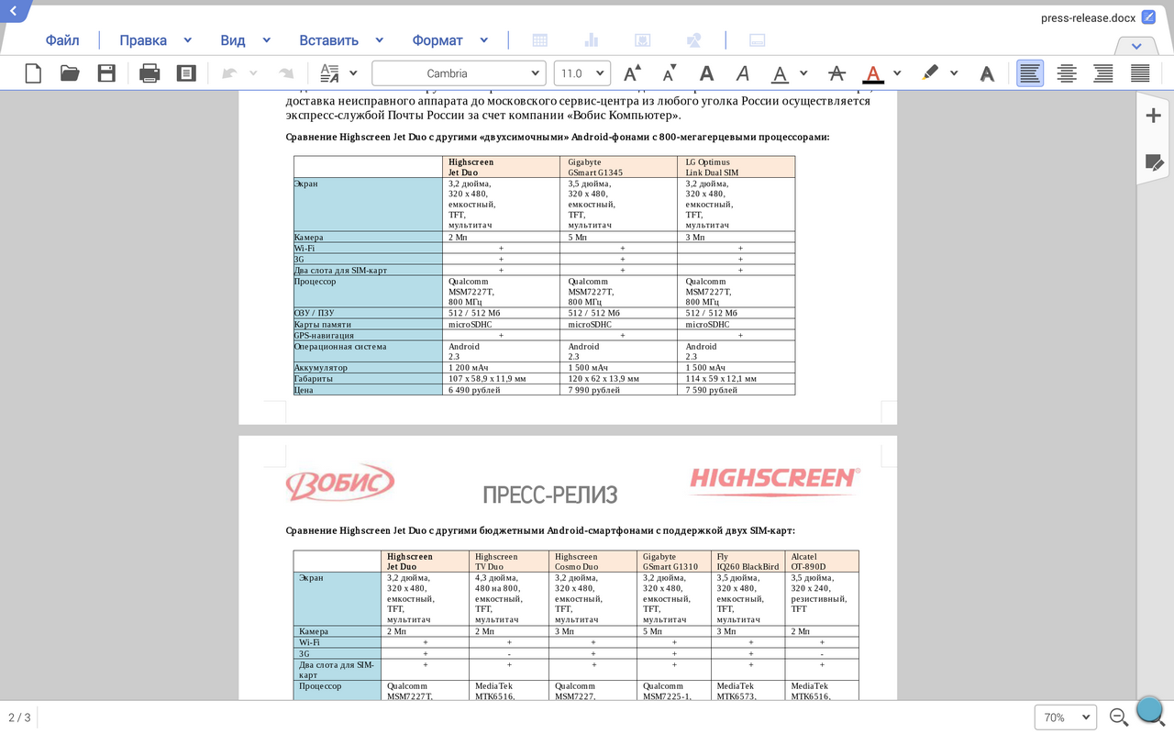Open the Cambria font name dropdown
The height and width of the screenshot is (734, 1174).
pos(459,73)
